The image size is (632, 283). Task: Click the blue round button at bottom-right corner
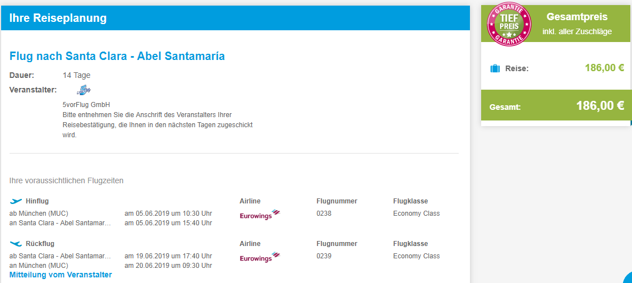pyautogui.click(x=628, y=278)
